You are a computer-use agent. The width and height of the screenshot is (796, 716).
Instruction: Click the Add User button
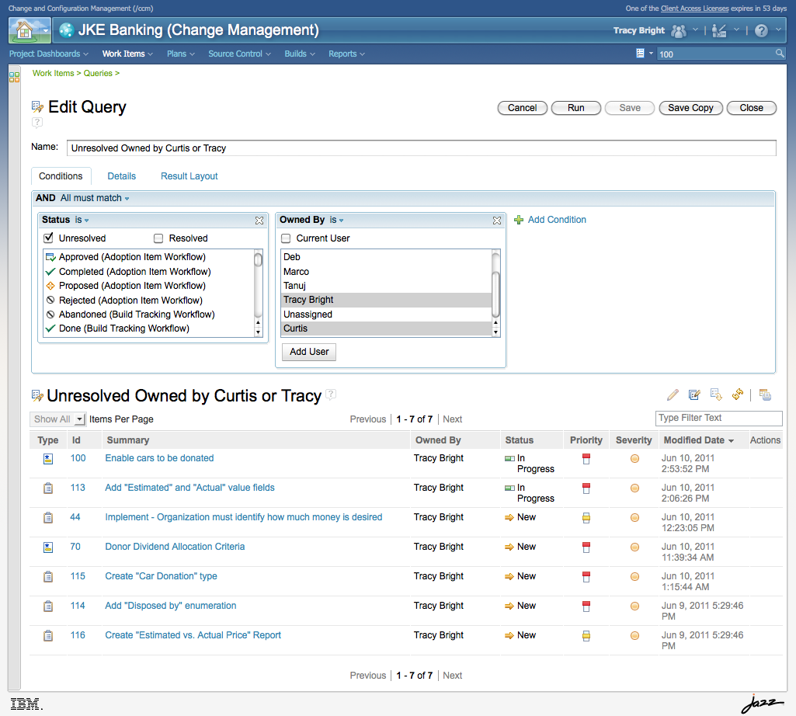tap(309, 351)
